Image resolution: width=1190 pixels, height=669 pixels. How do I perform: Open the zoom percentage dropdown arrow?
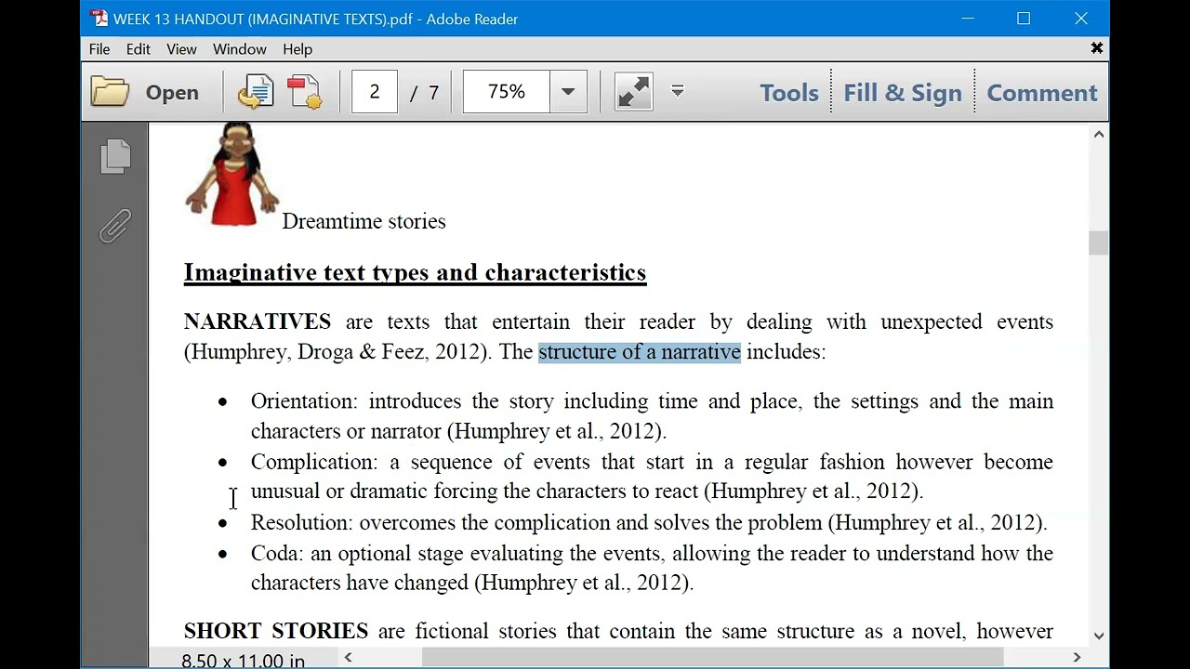tap(568, 92)
